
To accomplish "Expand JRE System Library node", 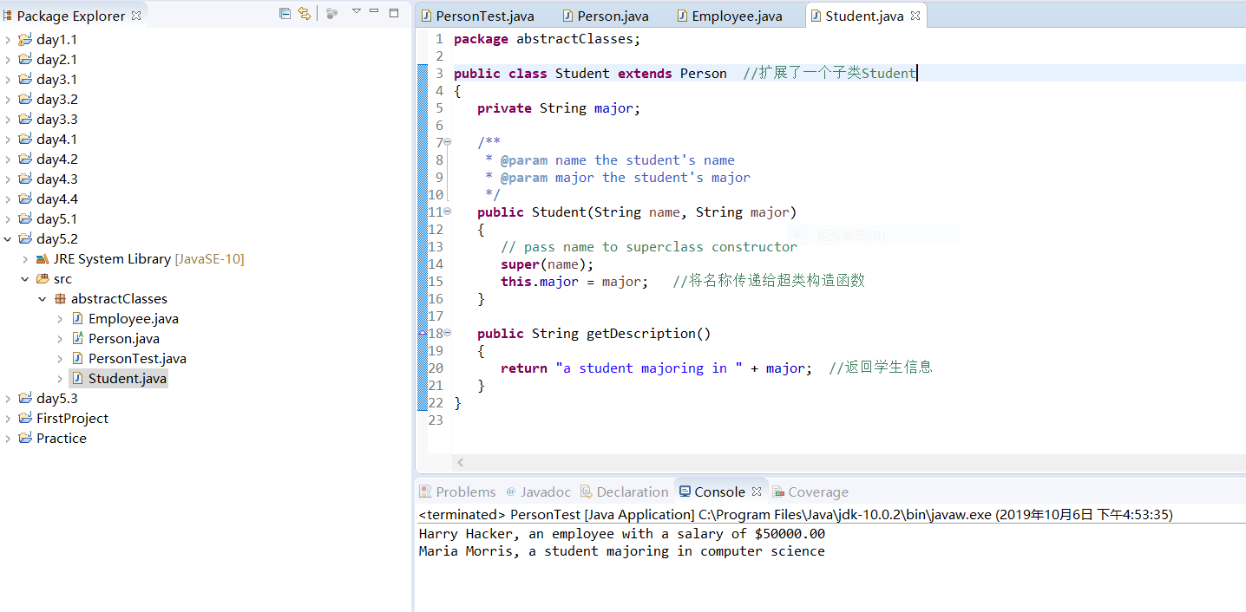I will (25, 259).
